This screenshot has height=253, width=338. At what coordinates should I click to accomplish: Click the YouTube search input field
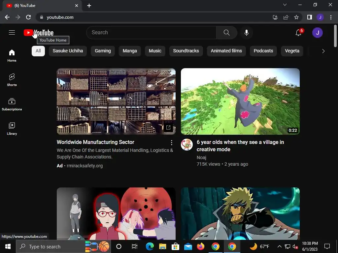tap(151, 33)
